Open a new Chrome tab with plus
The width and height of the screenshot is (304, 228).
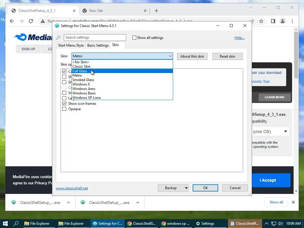(156, 11)
